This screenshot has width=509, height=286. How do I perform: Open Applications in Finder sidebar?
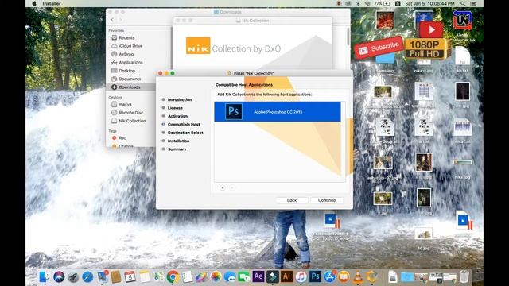tap(130, 62)
